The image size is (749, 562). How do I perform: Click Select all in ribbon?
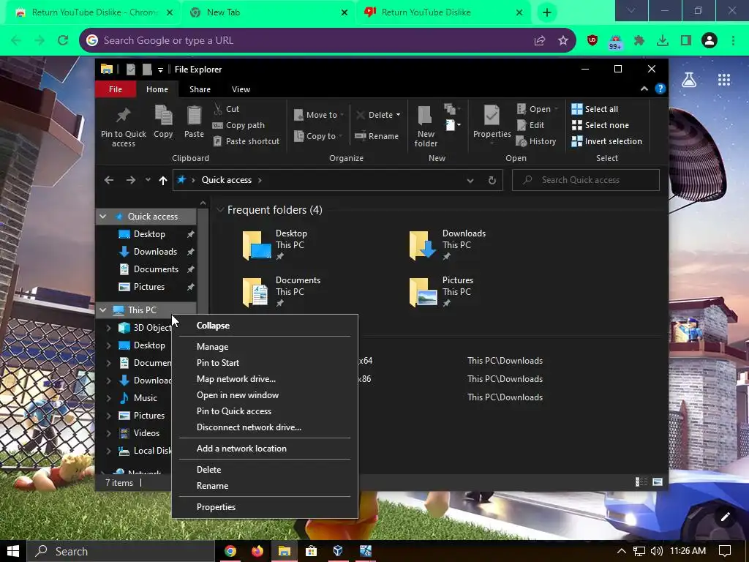[x=595, y=109]
